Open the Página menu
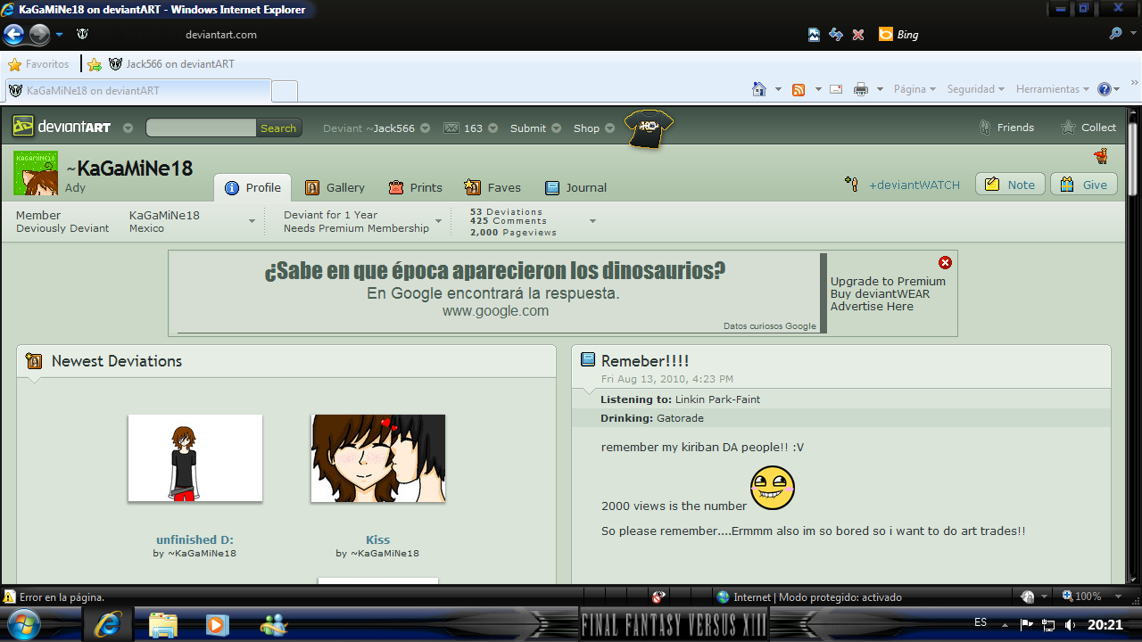This screenshot has height=642, width=1142. (914, 89)
